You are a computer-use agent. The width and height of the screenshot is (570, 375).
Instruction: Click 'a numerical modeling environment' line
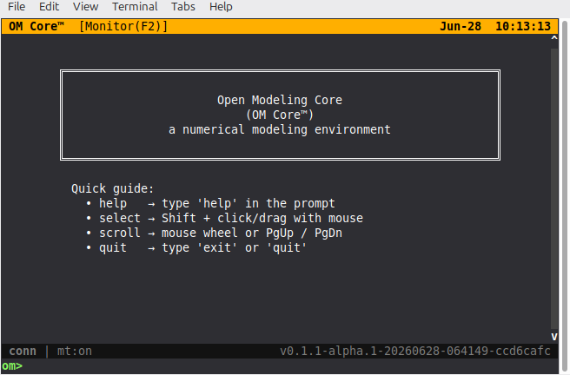click(280, 129)
